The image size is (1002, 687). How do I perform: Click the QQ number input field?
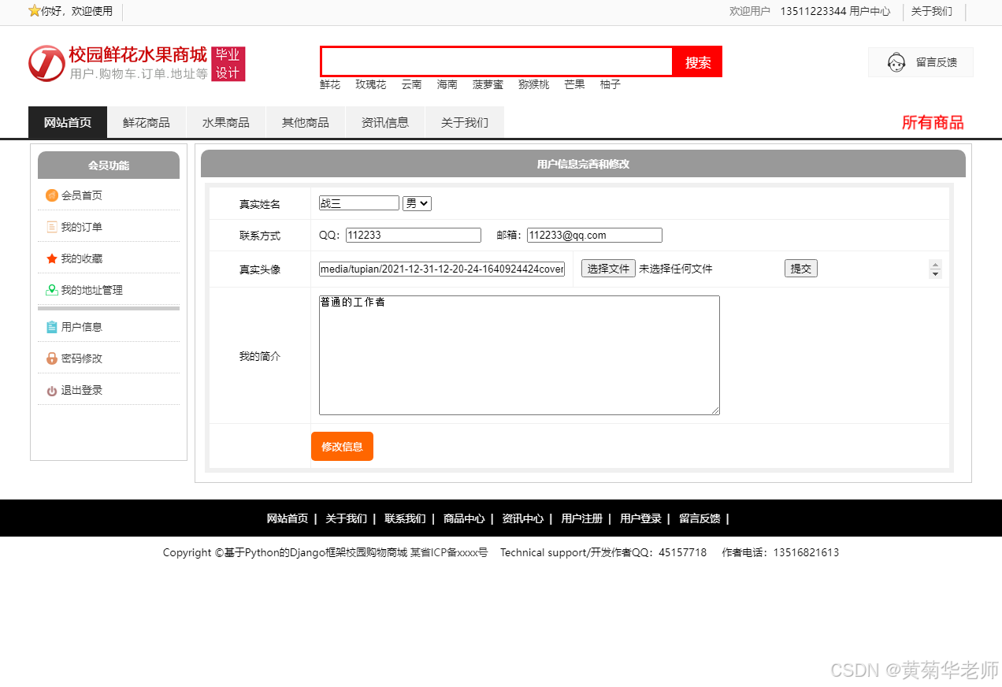414,235
